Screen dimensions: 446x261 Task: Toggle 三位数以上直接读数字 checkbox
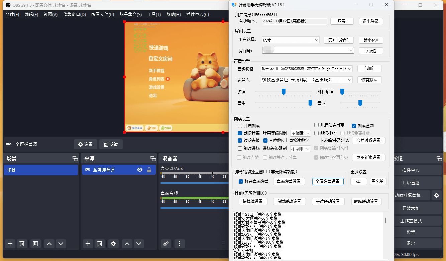pyautogui.click(x=265, y=141)
